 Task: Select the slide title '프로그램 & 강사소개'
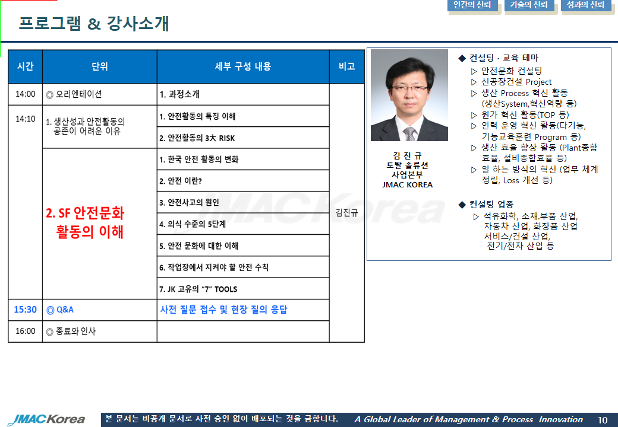pos(94,23)
